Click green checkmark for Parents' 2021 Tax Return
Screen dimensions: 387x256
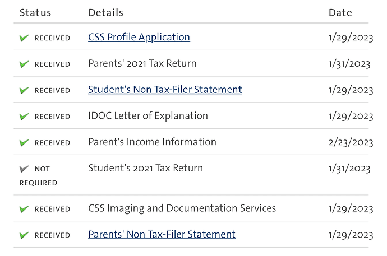click(x=24, y=64)
